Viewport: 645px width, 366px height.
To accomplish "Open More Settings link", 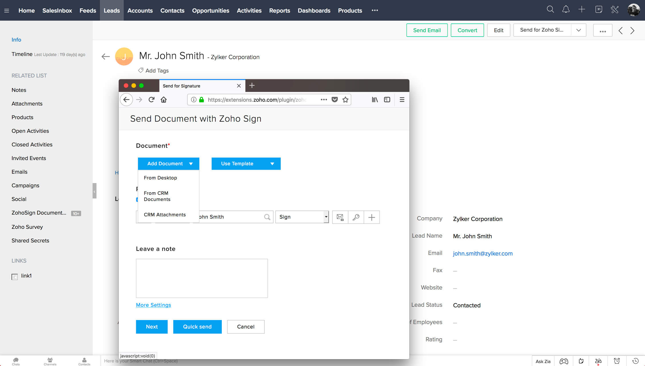I will 153,305.
